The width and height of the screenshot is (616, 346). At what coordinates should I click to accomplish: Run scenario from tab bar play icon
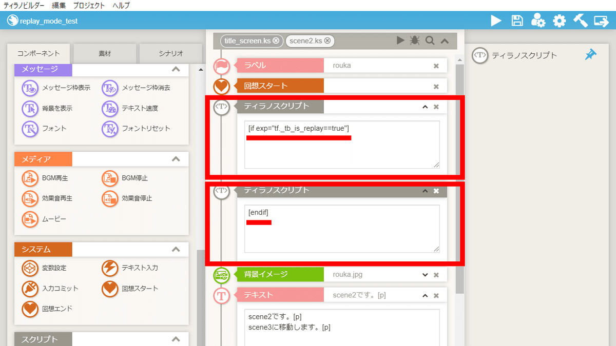[401, 40]
